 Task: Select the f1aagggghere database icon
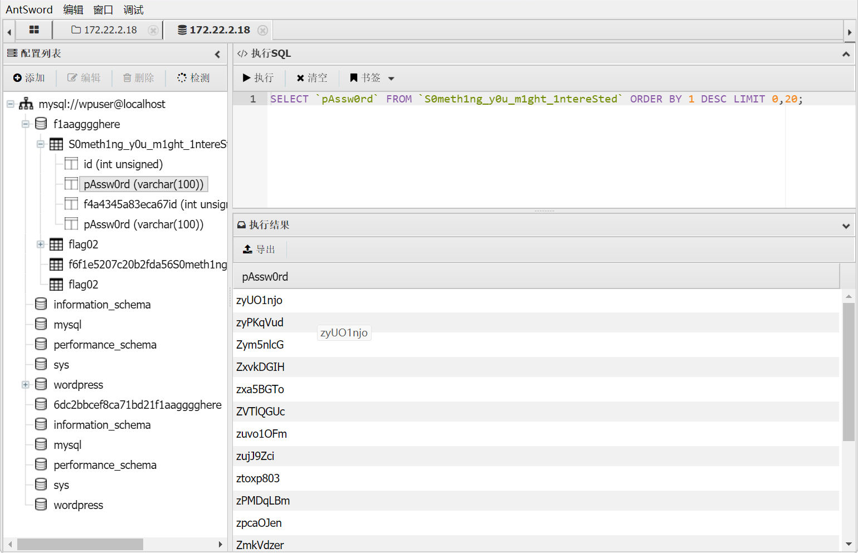(41, 124)
